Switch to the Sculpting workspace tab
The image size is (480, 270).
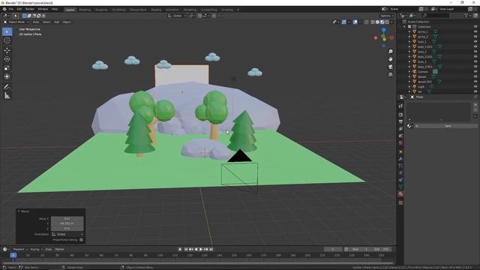[101, 10]
